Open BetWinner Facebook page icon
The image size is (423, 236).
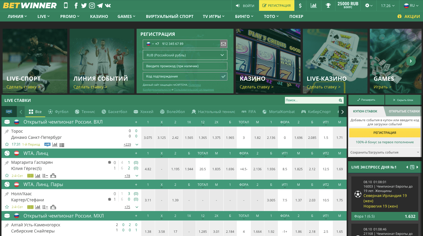pos(76,5)
